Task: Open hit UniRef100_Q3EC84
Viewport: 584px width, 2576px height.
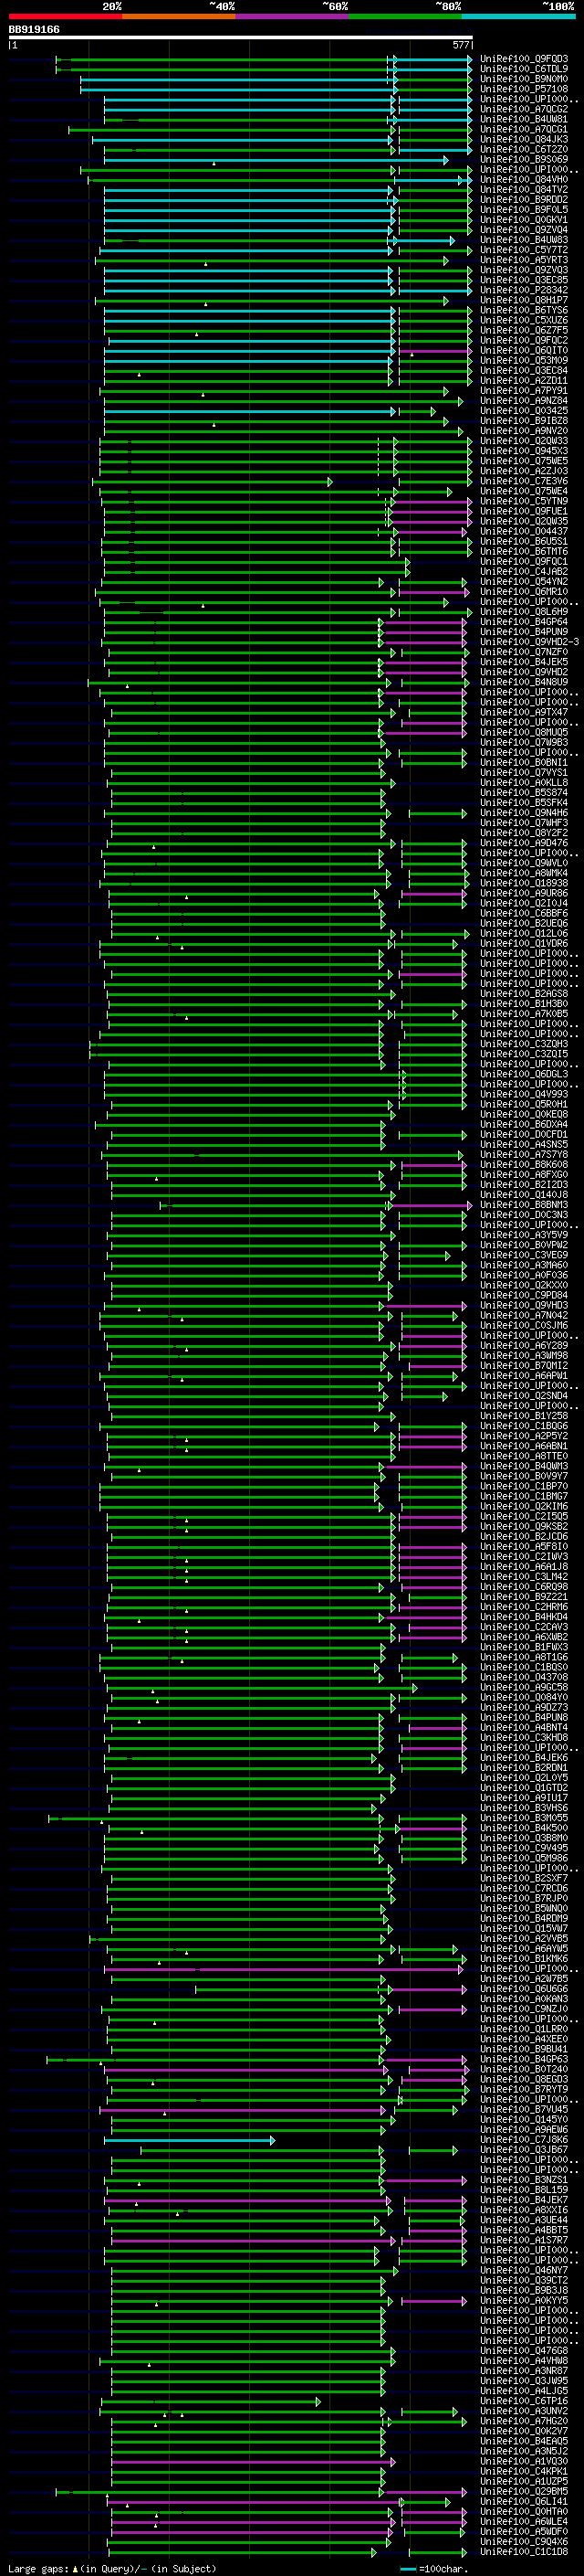Action: (524, 371)
